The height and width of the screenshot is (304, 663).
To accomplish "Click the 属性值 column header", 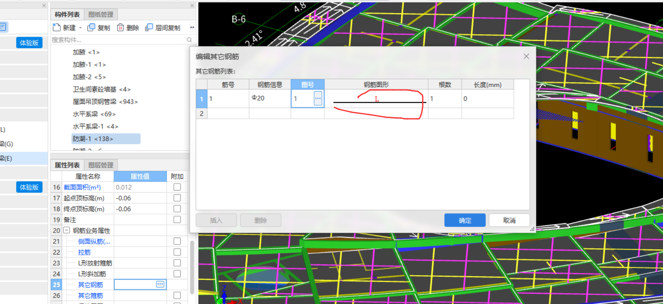I will click(x=140, y=176).
